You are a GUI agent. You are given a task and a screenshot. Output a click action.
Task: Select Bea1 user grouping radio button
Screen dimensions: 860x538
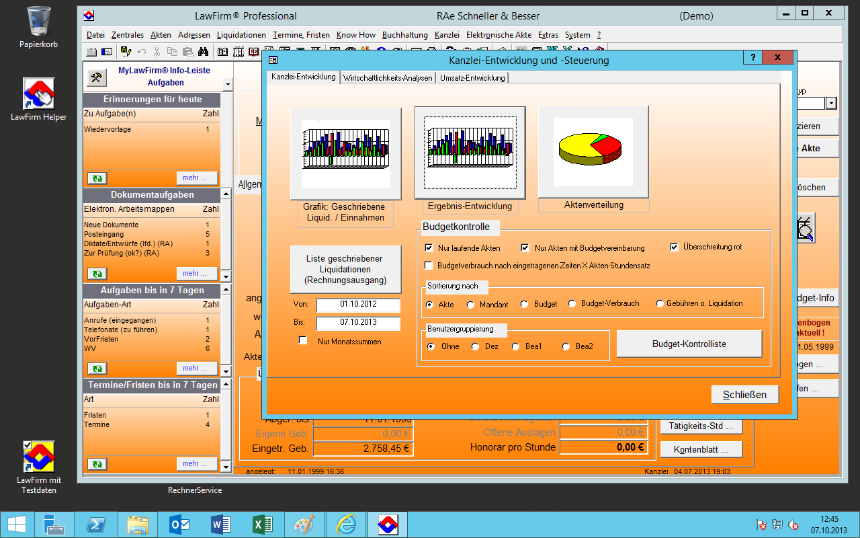[515, 346]
